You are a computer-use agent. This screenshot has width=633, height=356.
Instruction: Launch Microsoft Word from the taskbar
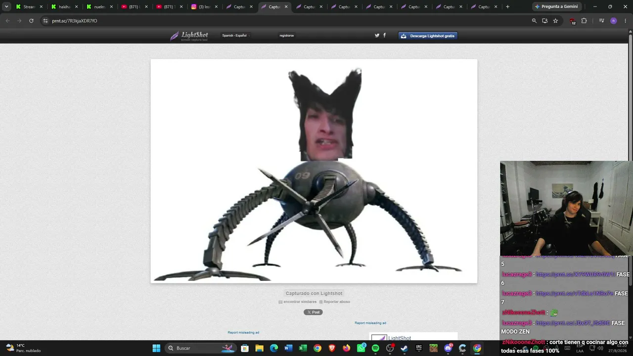[x=288, y=348]
